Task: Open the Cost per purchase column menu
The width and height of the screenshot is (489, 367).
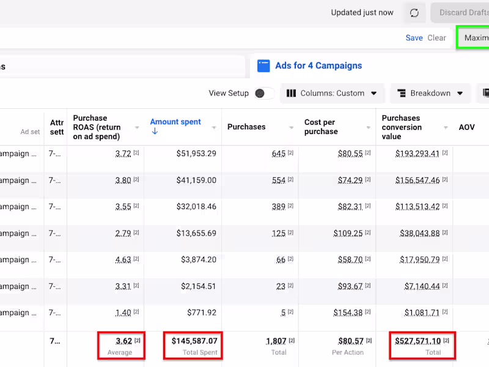Action: click(369, 127)
